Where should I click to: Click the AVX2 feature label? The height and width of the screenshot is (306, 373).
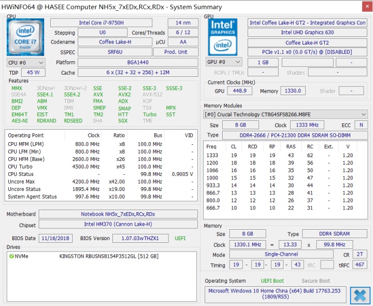click(x=124, y=94)
